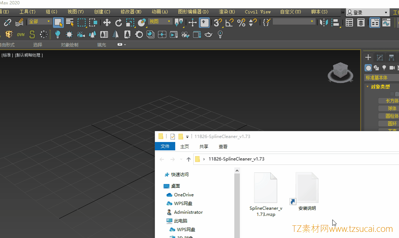
Task: Click the teapot render icon
Action: point(208,35)
